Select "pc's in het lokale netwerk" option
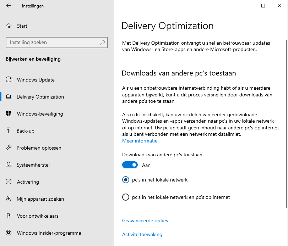288x246 pixels. click(x=126, y=180)
